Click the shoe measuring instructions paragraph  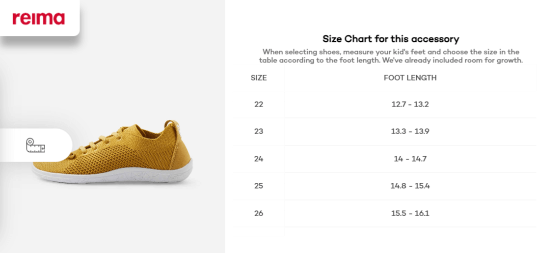pos(391,56)
